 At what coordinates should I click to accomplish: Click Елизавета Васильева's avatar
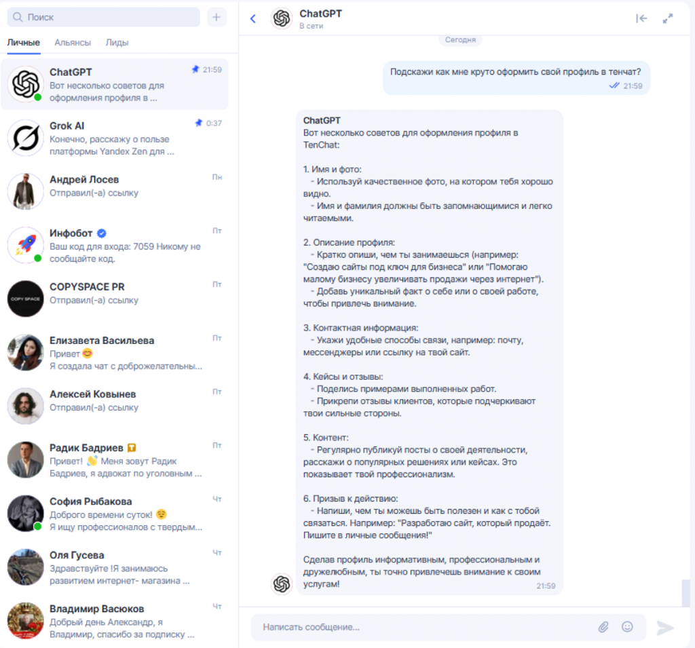[x=25, y=352]
